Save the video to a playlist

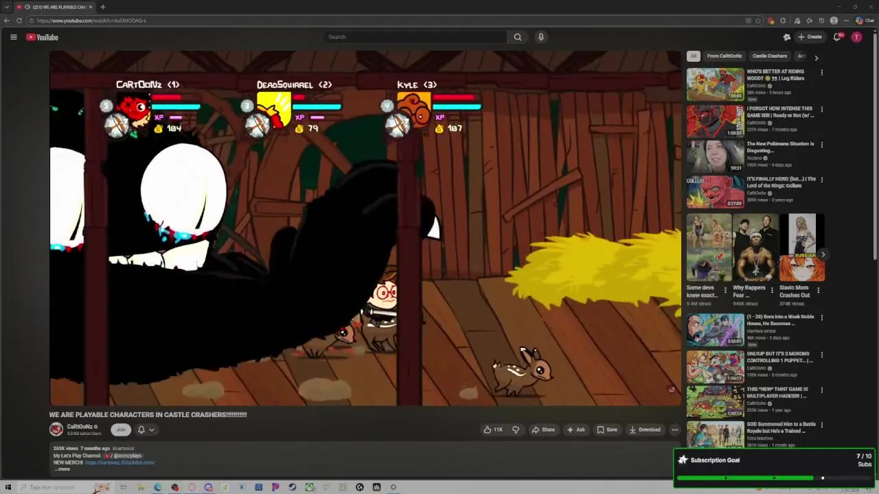pyautogui.click(x=607, y=430)
